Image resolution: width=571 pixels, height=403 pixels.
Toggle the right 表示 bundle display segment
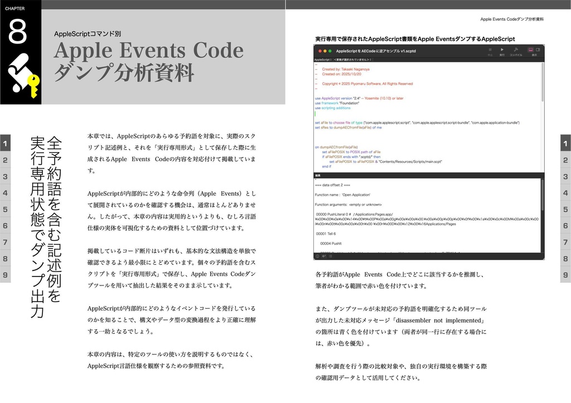click(539, 49)
